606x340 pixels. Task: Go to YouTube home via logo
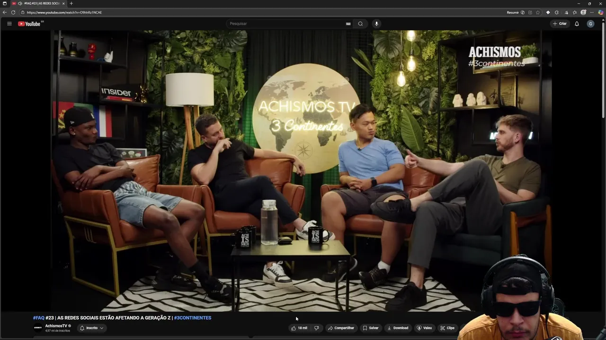[x=30, y=24]
